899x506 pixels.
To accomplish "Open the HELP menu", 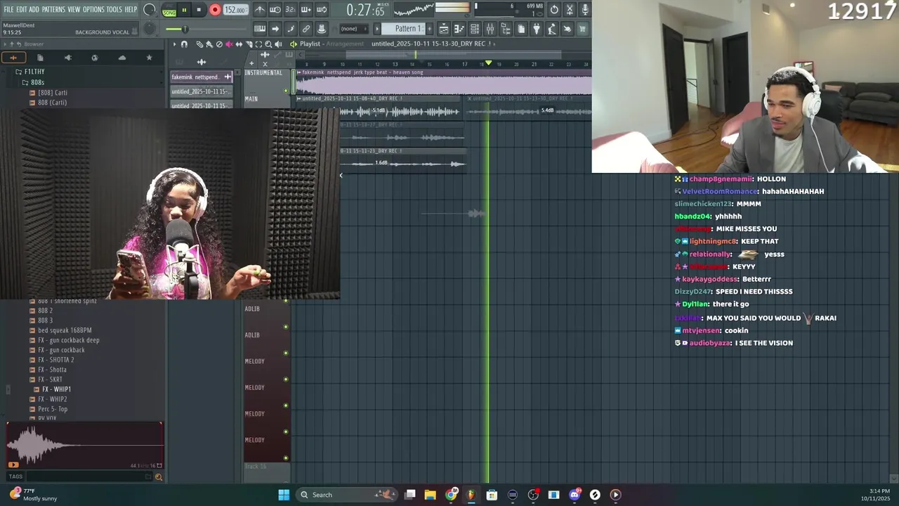I will coord(131,9).
